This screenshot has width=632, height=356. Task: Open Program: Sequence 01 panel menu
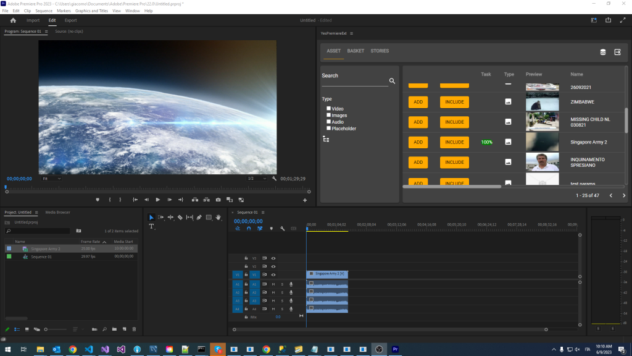tap(46, 32)
